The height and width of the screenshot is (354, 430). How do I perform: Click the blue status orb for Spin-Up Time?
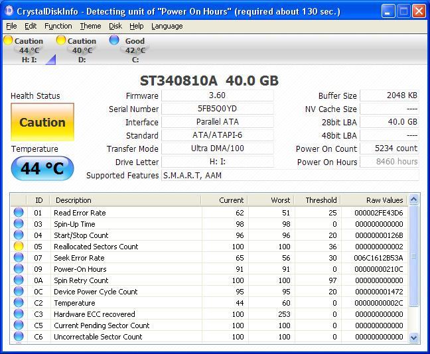click(x=19, y=223)
